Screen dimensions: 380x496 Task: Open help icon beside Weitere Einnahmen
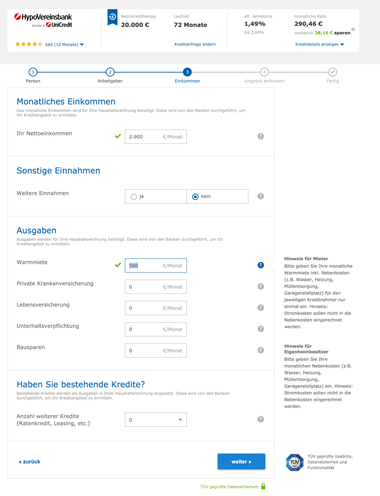point(261,196)
